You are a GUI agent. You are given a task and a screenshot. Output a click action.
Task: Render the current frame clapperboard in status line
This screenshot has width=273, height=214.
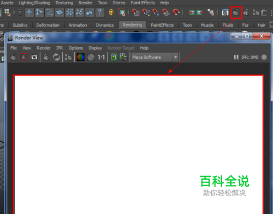[236, 13]
